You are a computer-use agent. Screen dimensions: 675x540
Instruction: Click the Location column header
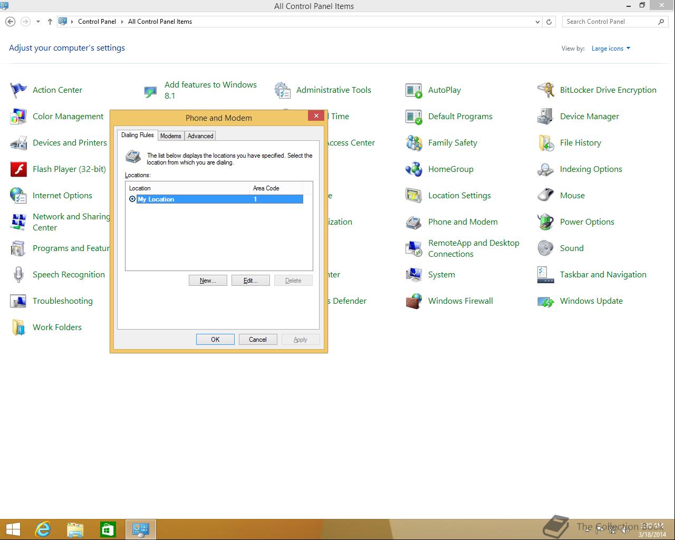point(188,188)
